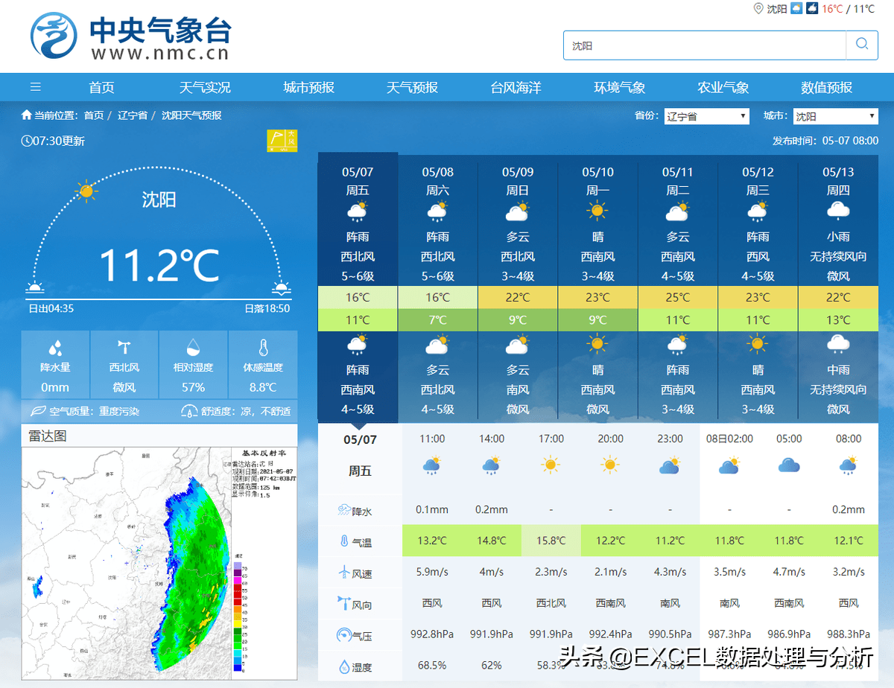Click the 沈阳天气预报 breadcrumb link

(191, 115)
